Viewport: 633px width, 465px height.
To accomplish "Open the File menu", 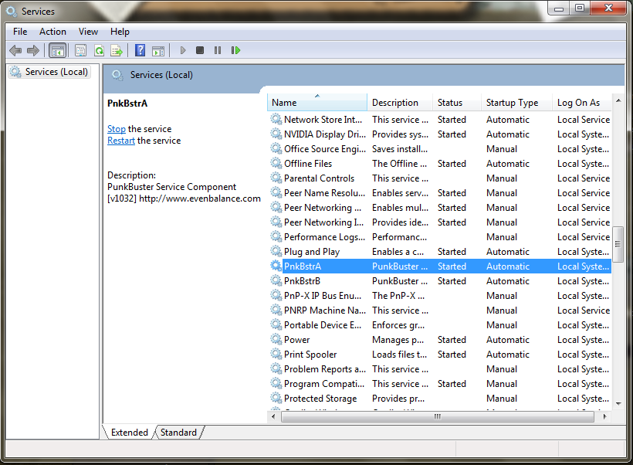I will pyautogui.click(x=20, y=32).
